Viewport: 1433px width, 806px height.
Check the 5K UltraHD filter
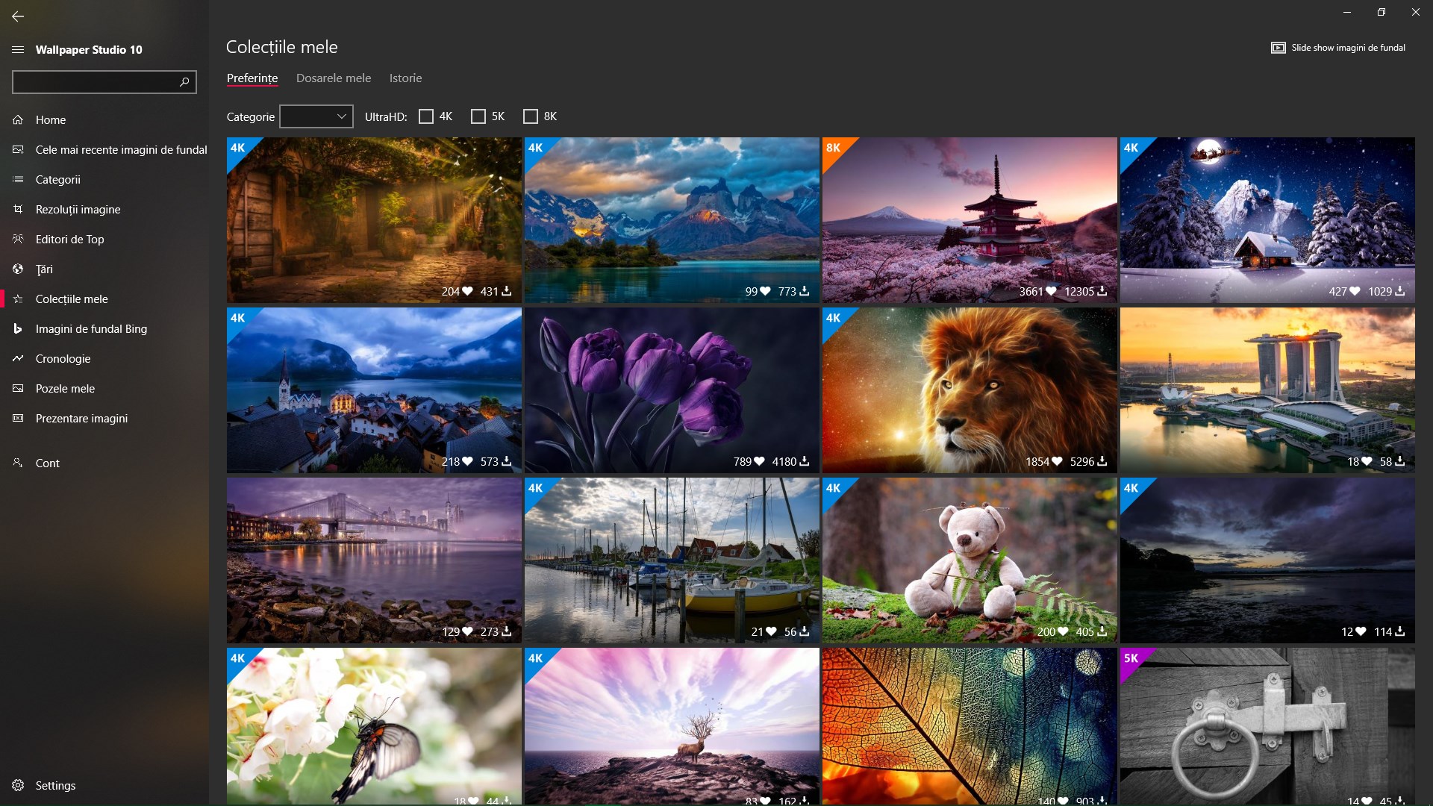pos(478,116)
